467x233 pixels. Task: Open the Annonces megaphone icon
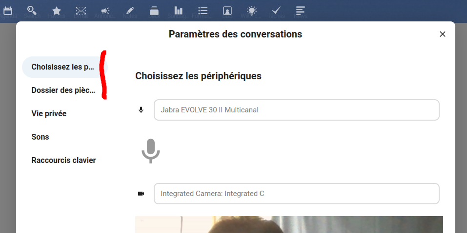coord(105,11)
